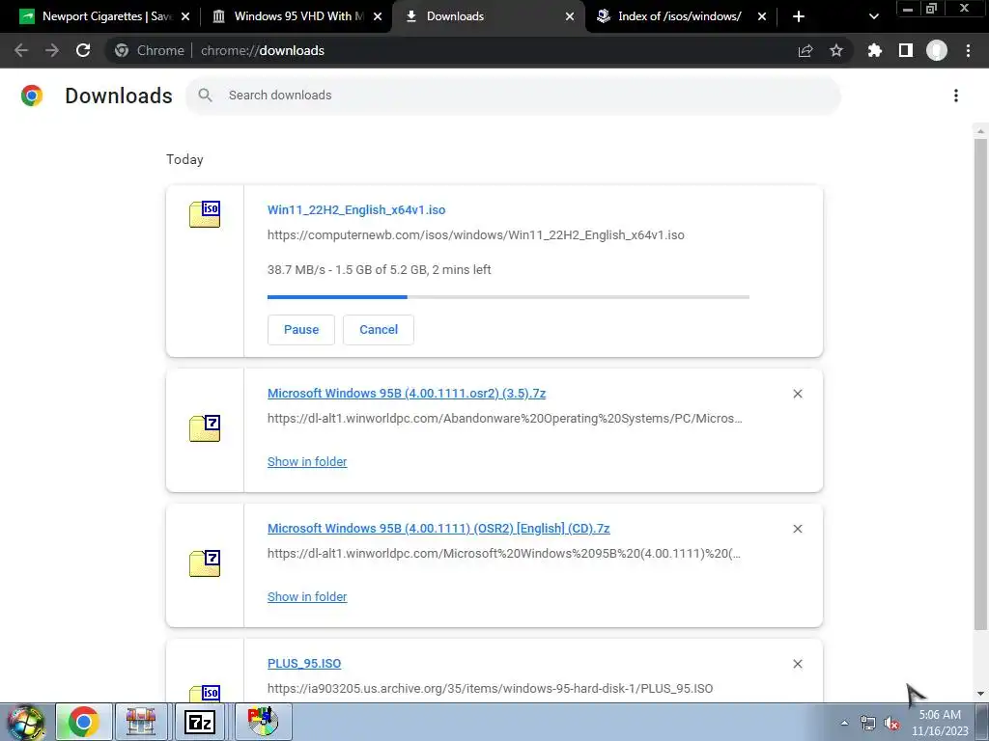Open Windows 95B (OSR2) [English] (CD).7z link

coord(438,528)
